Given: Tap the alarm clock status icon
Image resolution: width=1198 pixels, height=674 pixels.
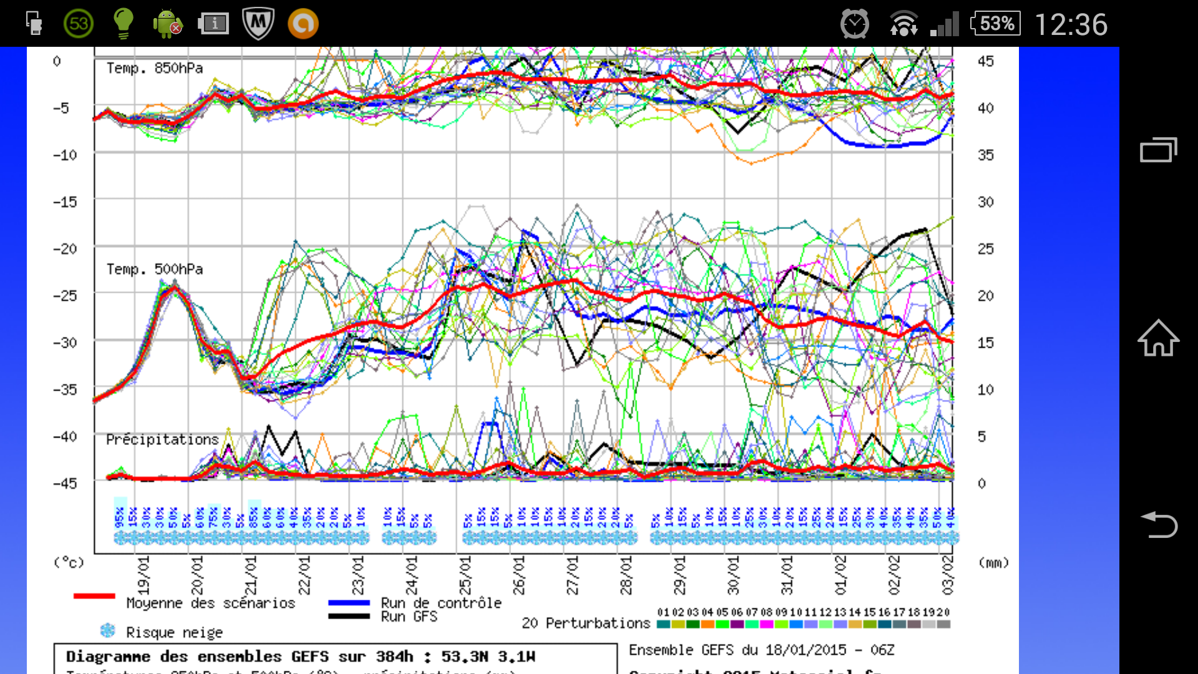Looking at the screenshot, I should 854,24.
